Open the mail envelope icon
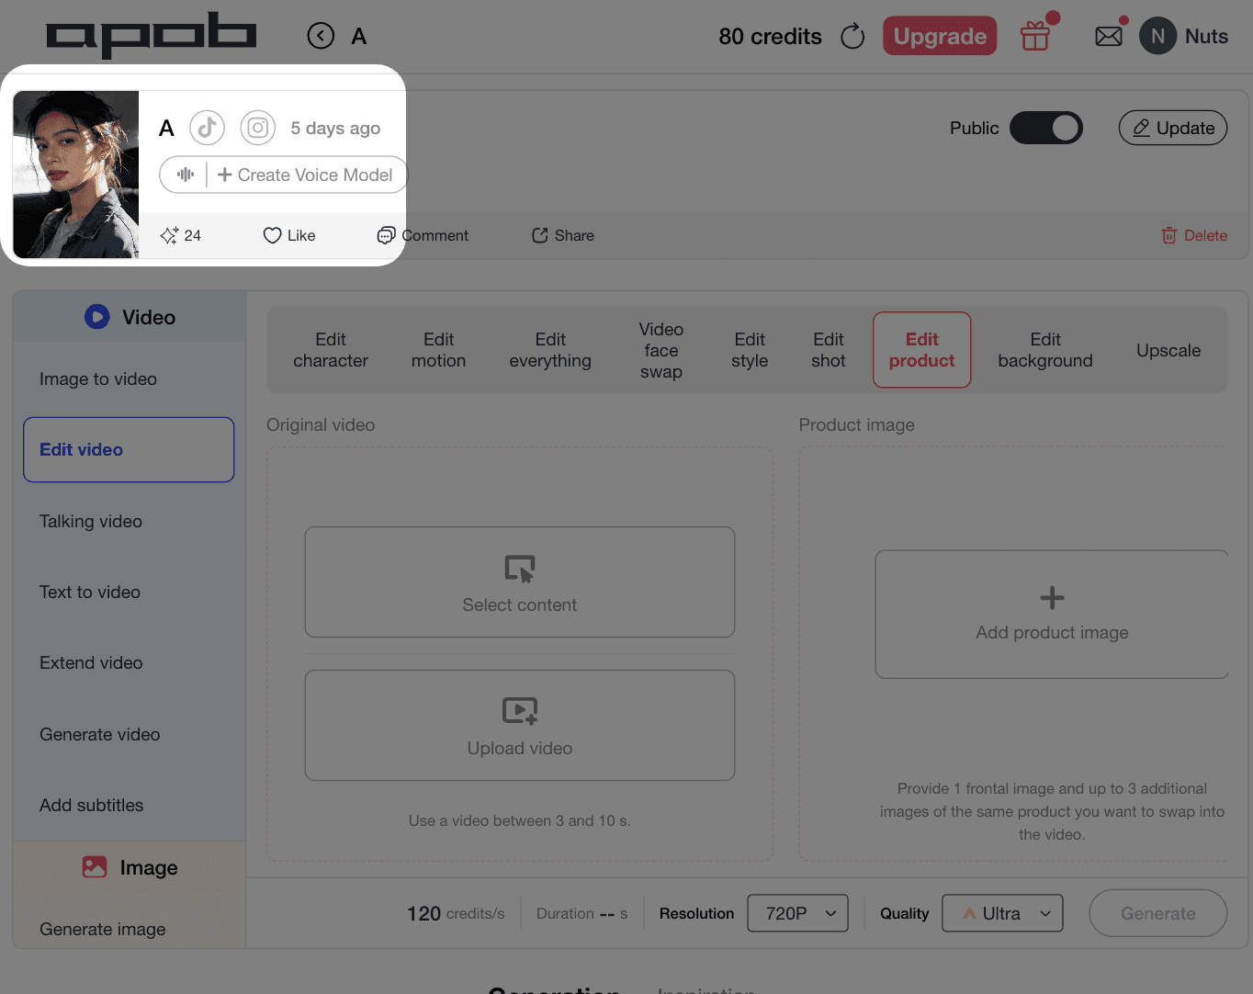The width and height of the screenshot is (1253, 994). (1109, 37)
